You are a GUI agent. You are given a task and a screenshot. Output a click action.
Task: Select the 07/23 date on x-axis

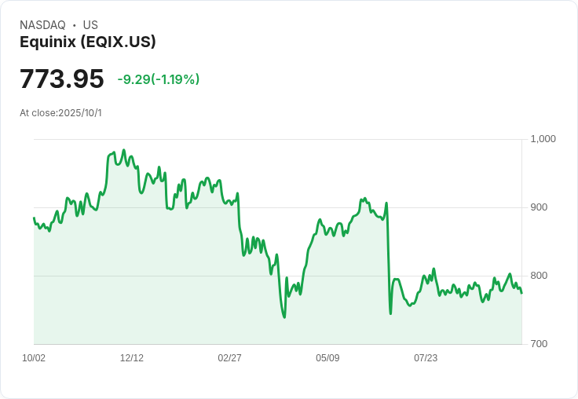point(426,358)
